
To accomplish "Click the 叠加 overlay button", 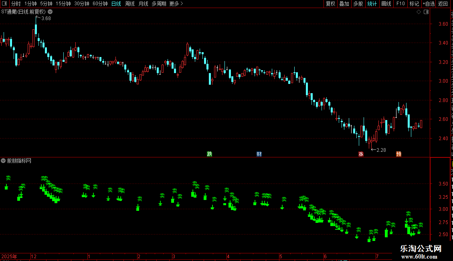I will tap(344, 4).
